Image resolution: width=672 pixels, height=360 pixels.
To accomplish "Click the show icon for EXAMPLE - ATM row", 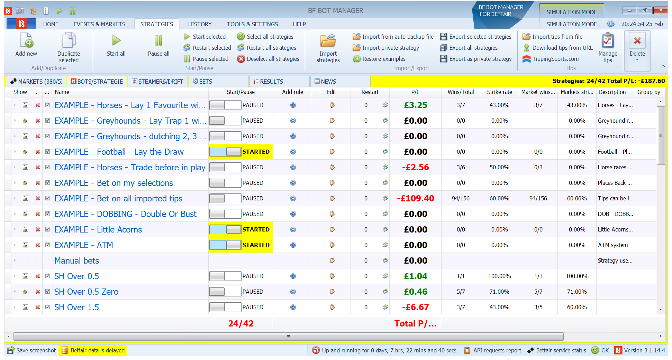I will click(x=25, y=245).
